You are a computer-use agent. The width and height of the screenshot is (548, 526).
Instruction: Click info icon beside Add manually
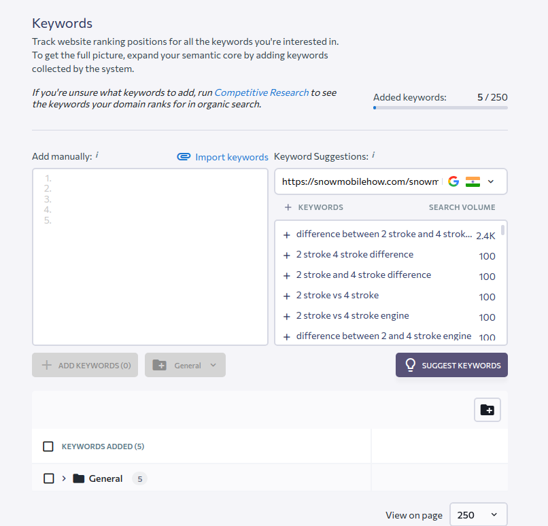point(97,155)
